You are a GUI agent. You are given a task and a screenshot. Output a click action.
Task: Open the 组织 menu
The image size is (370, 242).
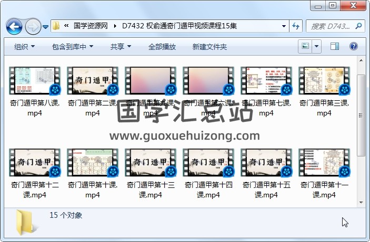pyautogui.click(x=24, y=47)
